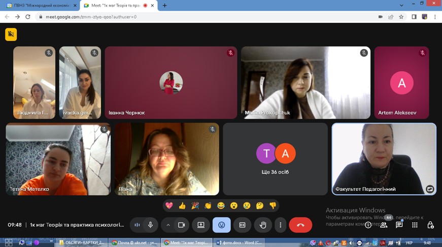This screenshot has height=247, width=442.
Task: Toggle the camera on or off
Action: coord(181,225)
